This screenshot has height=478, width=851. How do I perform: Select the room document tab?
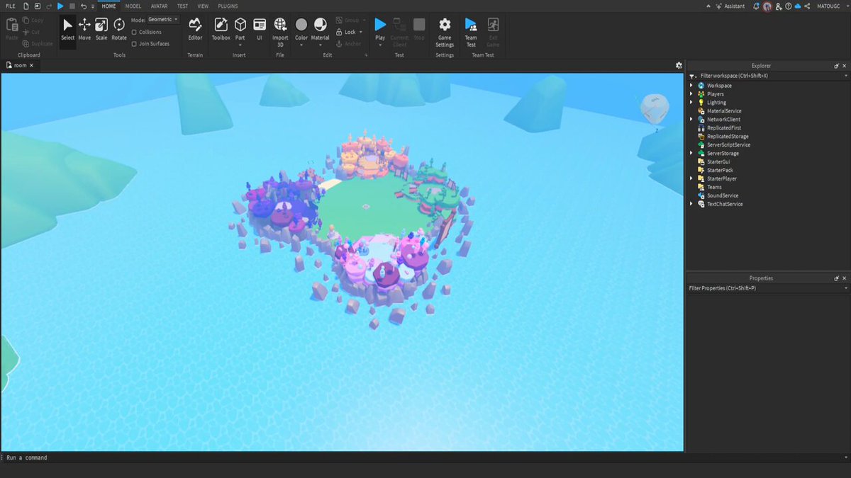pos(20,65)
